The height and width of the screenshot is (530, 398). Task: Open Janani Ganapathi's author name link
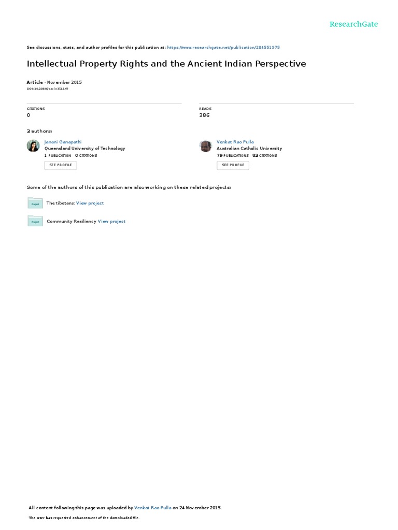[x=63, y=142]
